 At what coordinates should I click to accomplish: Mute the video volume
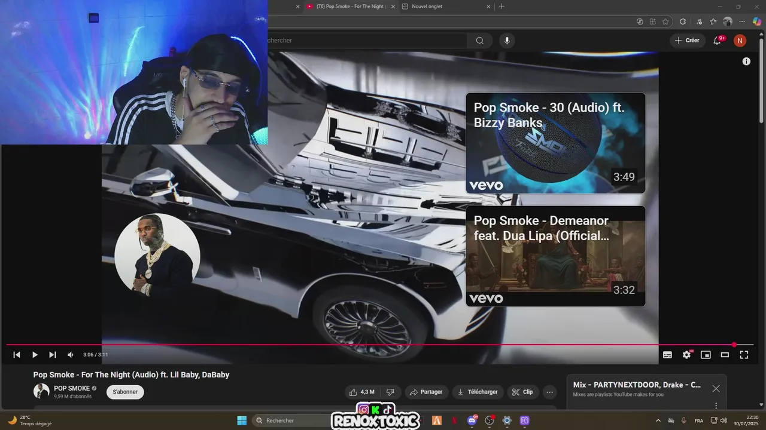tap(71, 355)
